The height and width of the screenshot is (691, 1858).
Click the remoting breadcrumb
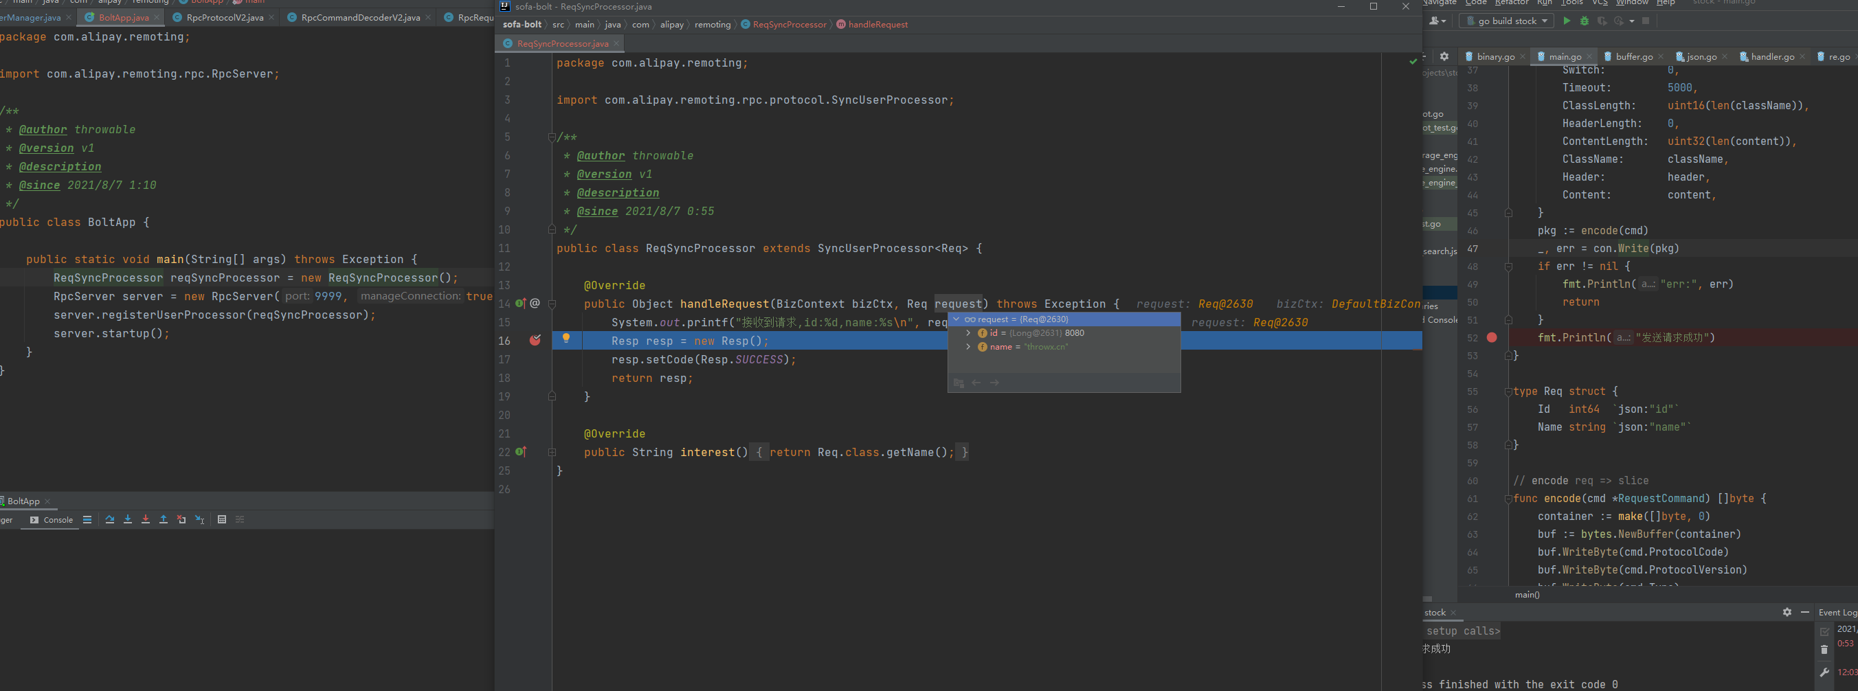(x=713, y=25)
